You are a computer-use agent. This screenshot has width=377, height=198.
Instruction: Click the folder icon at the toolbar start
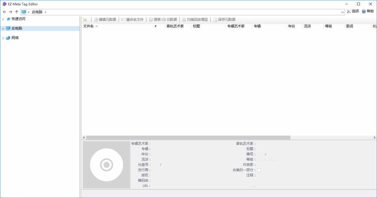pyautogui.click(x=85, y=19)
